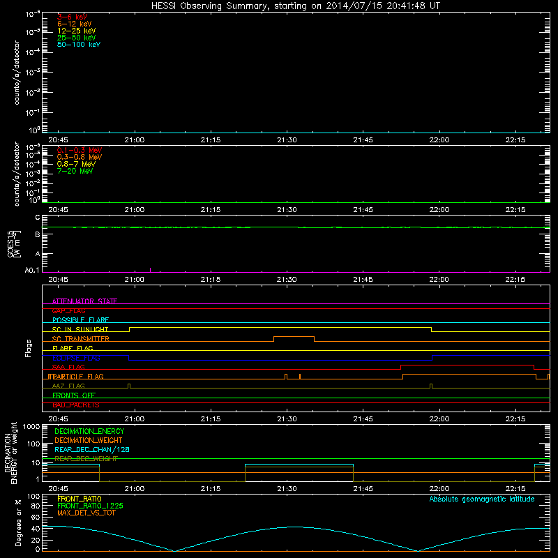Click the MAX_DET_VS_TOT legend entry

pos(86,513)
